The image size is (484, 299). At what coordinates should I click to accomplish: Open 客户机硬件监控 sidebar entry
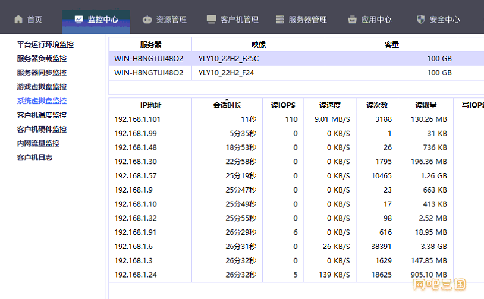(x=42, y=129)
